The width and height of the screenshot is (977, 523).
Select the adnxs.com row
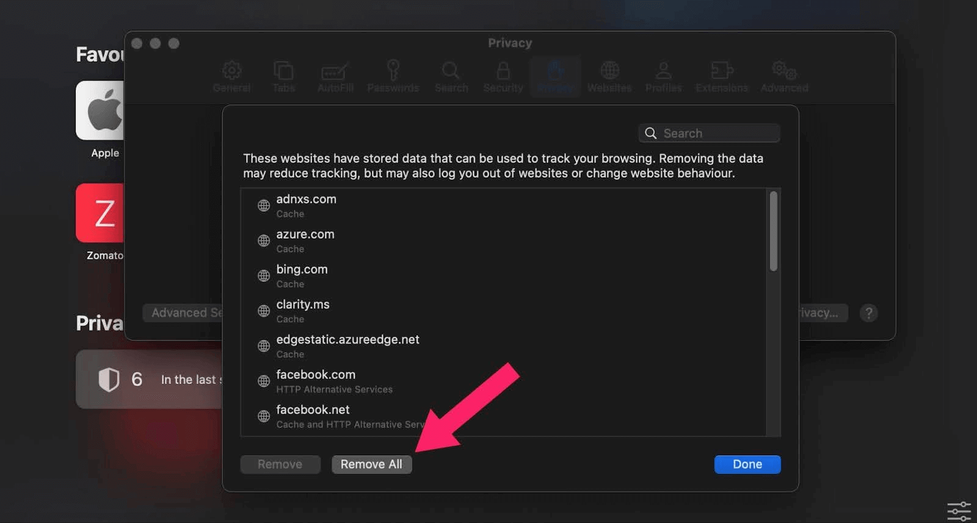coord(503,206)
